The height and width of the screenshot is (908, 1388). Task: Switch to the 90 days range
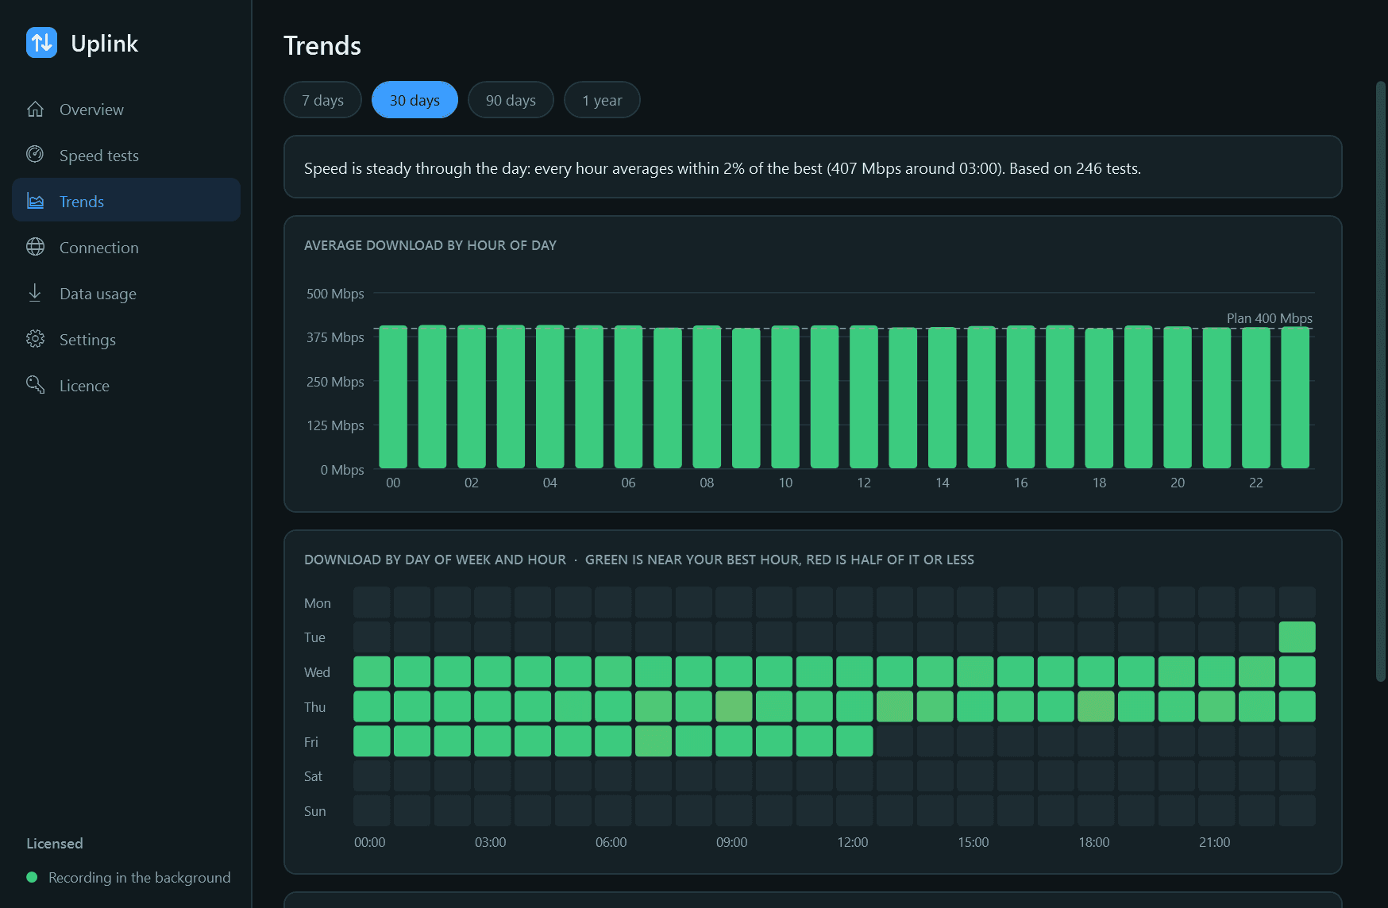[x=511, y=100]
